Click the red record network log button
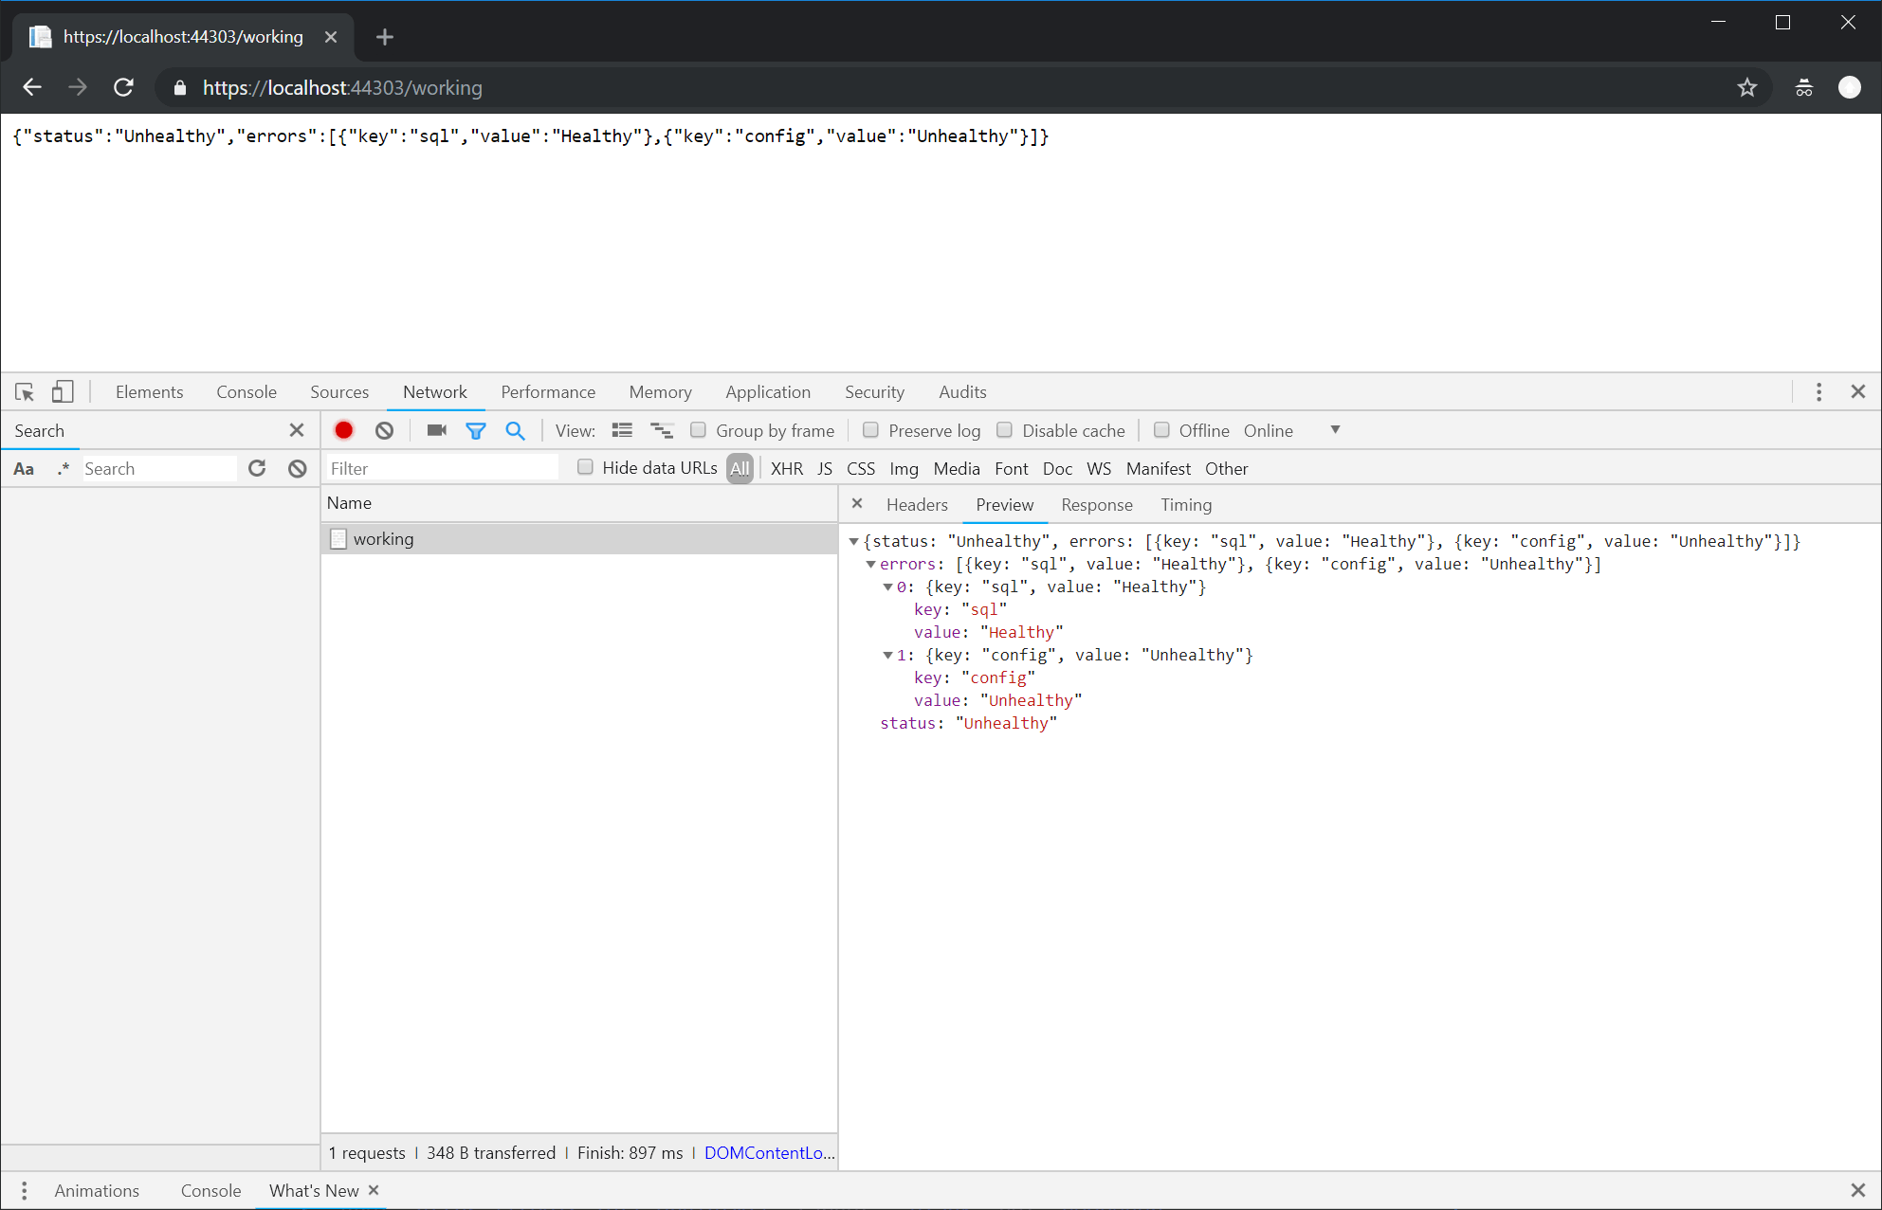This screenshot has width=1882, height=1210. coord(344,430)
